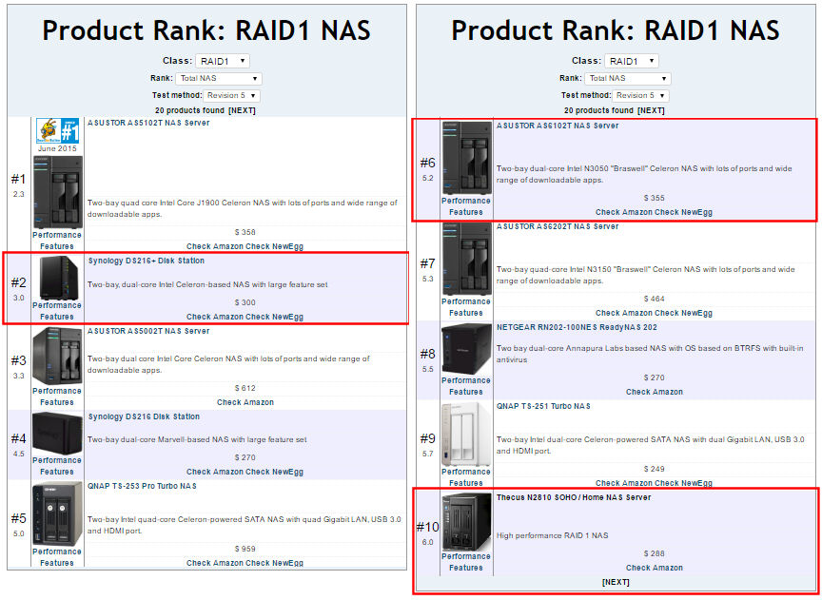Open Rank dropdown in the #6-#10 ranking panel
Viewport: 822px width, 600px height.
(x=627, y=79)
